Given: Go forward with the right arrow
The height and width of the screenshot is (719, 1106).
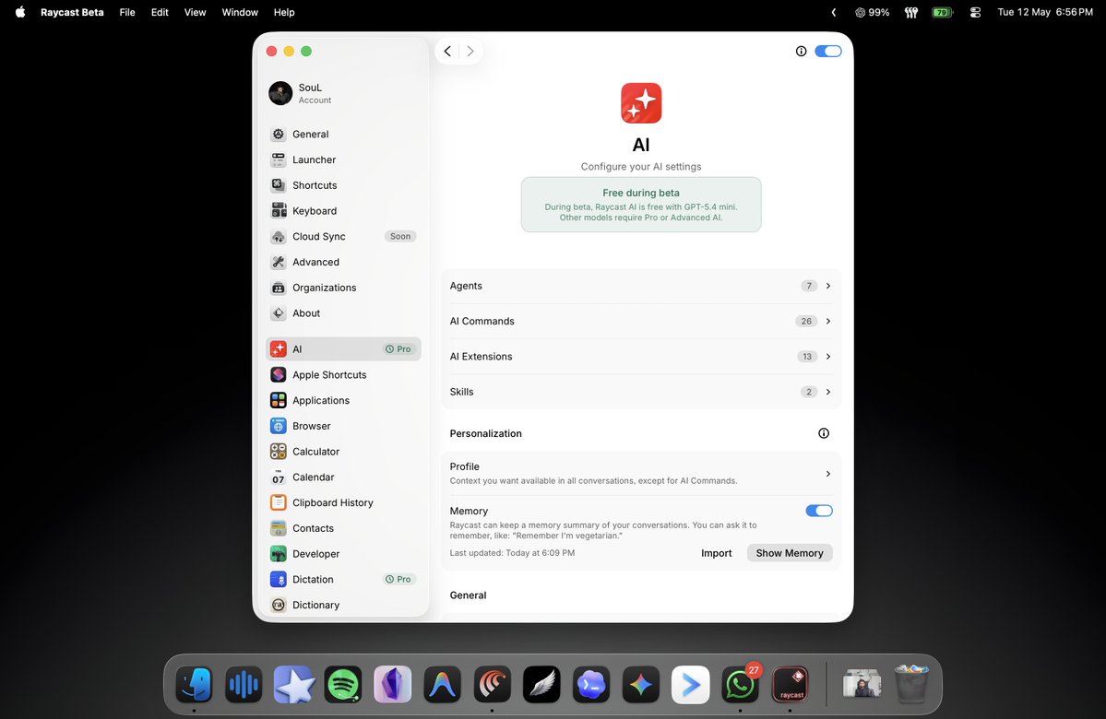Looking at the screenshot, I should point(470,51).
